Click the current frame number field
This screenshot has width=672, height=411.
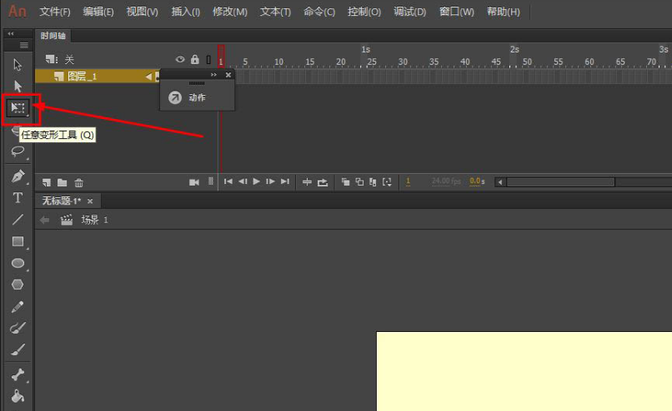[408, 181]
